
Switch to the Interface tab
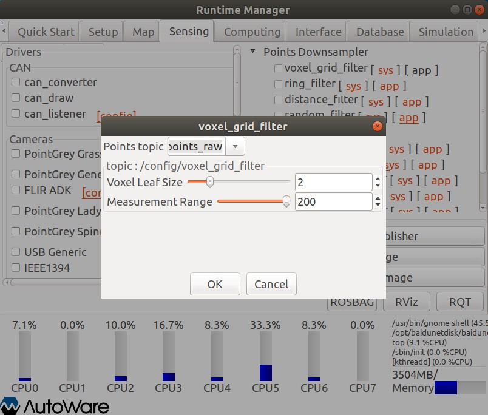pyautogui.click(x=316, y=32)
